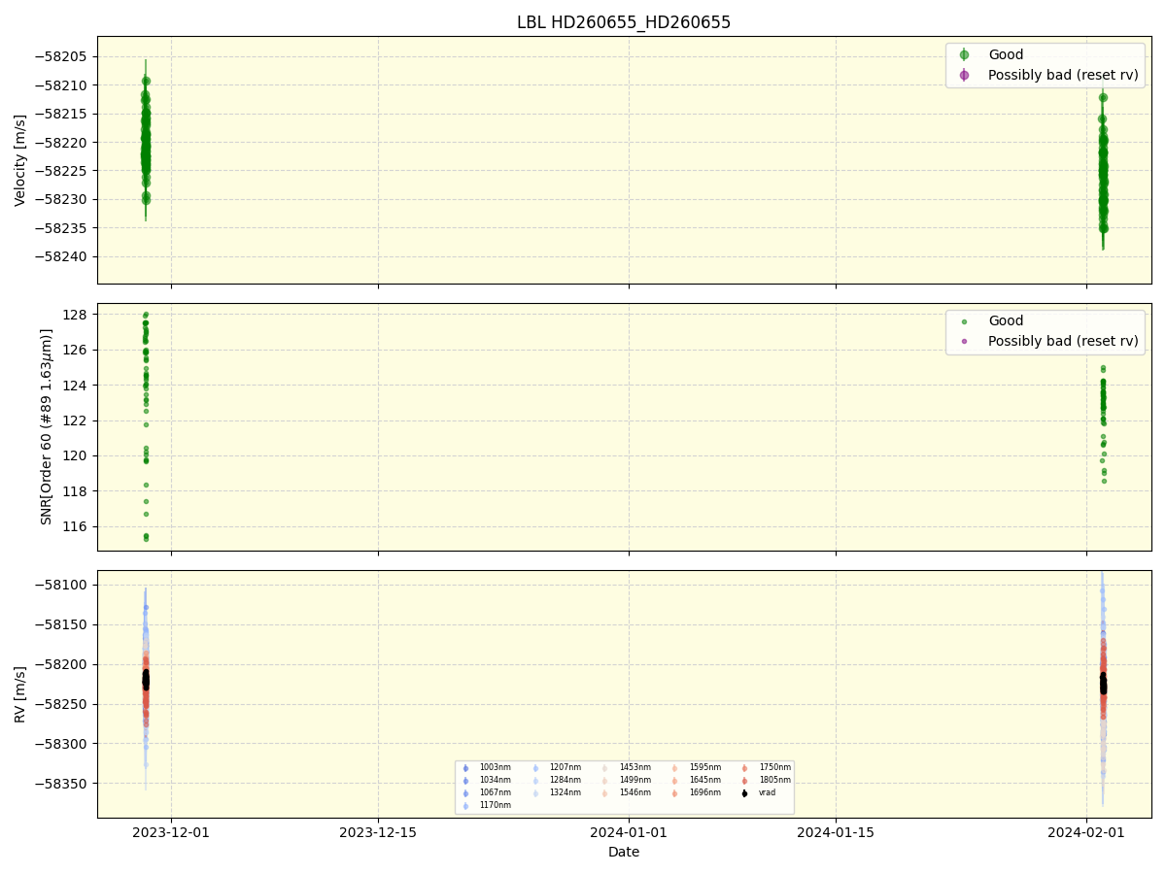Viewport: 1166px width, 874px height.
Task: Click the SNR[Order 60] axis label
Action: click(x=47, y=426)
